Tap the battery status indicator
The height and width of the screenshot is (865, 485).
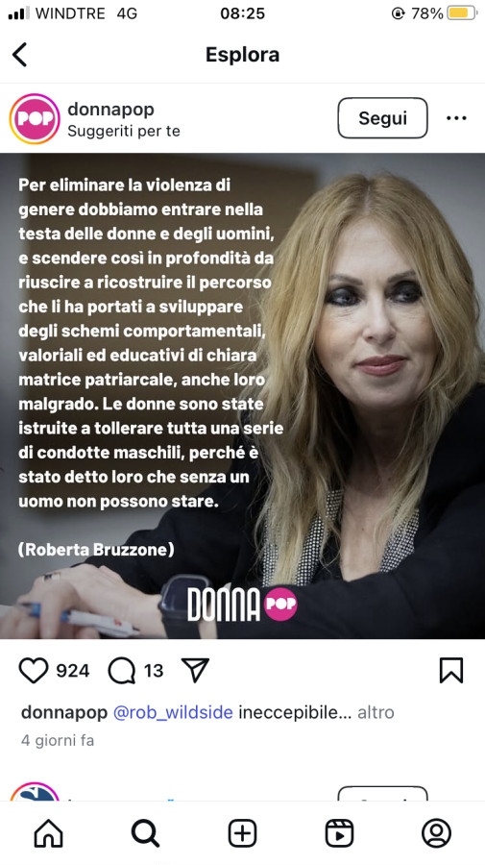pyautogui.click(x=462, y=13)
